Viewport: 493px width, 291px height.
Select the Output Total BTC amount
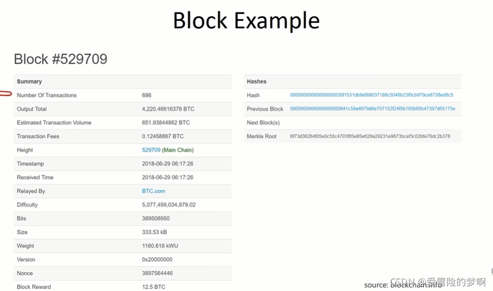pyautogui.click(x=168, y=109)
